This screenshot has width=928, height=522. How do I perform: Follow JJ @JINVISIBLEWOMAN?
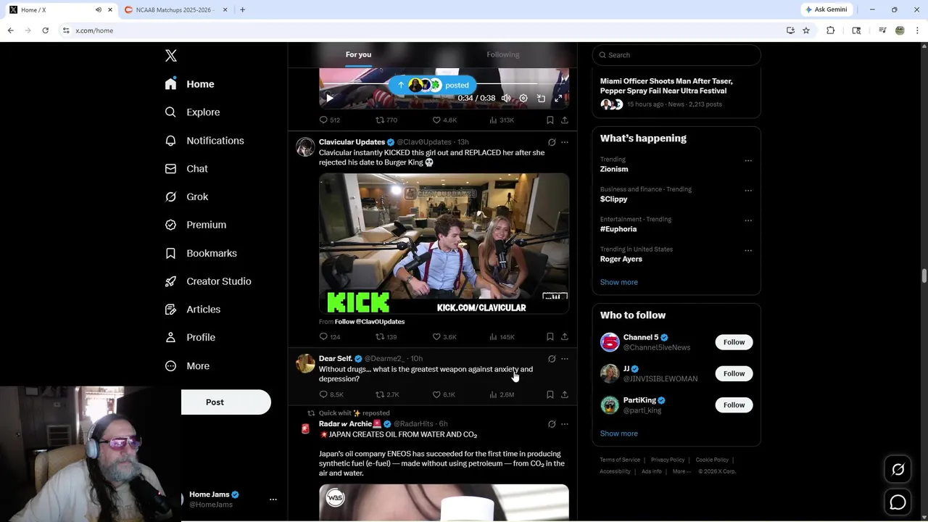click(x=734, y=373)
